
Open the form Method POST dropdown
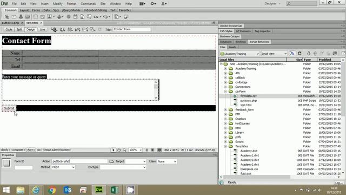pyautogui.click(x=63, y=167)
